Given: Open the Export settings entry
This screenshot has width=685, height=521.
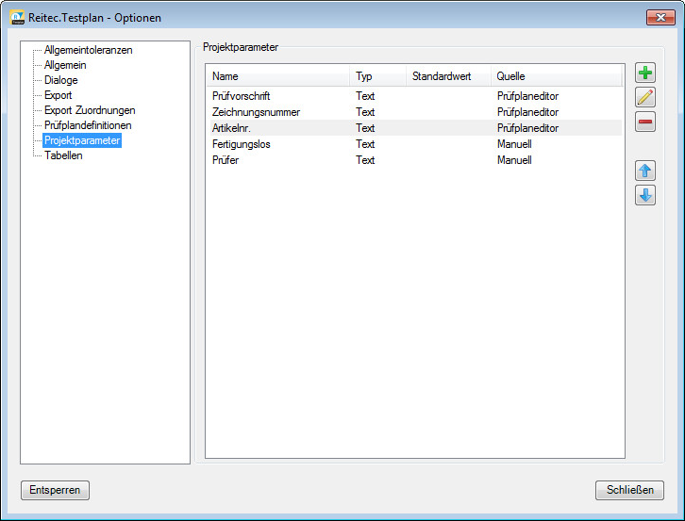Looking at the screenshot, I should point(58,95).
